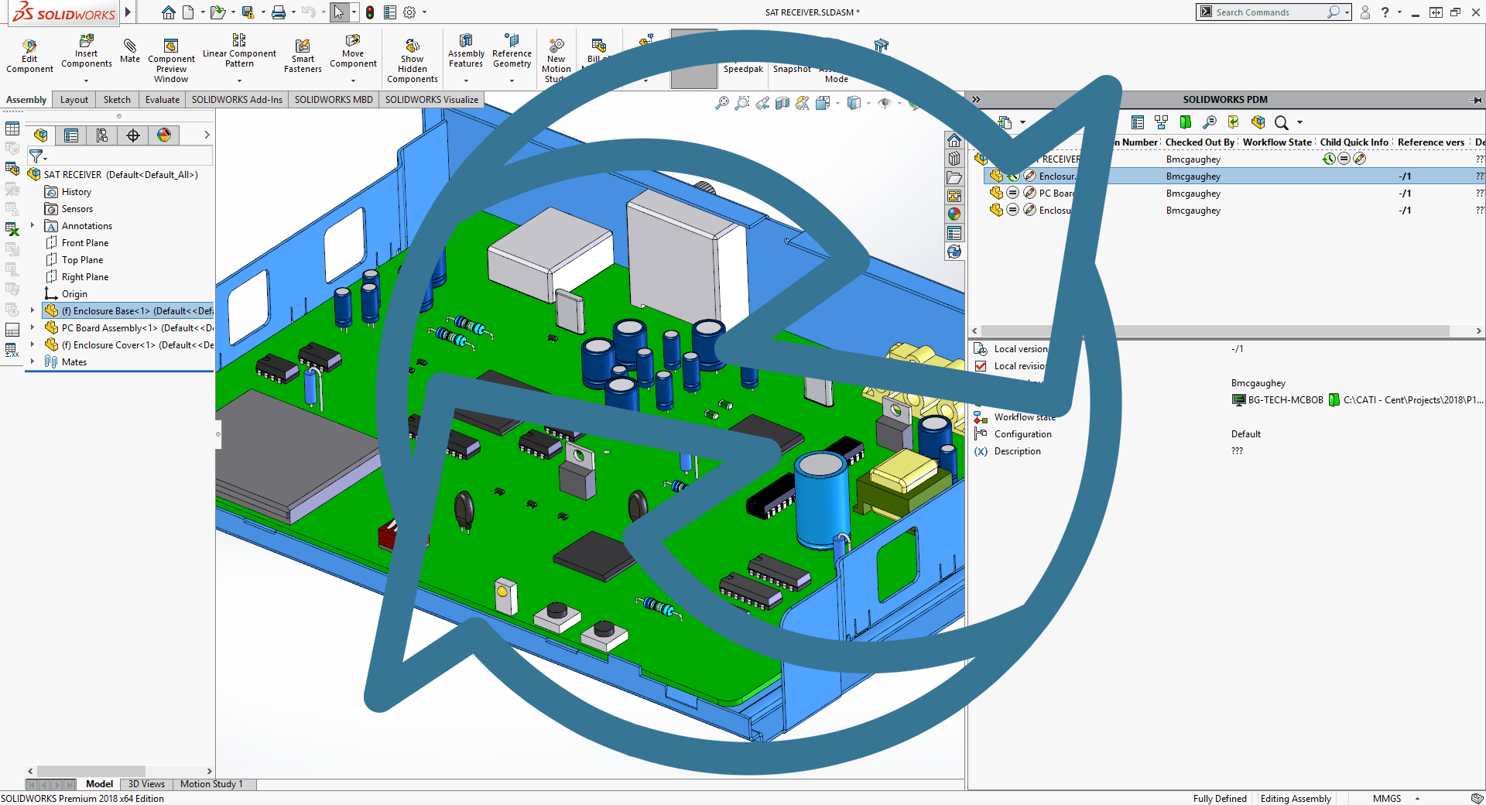Activate the Move Component tool

(x=353, y=54)
